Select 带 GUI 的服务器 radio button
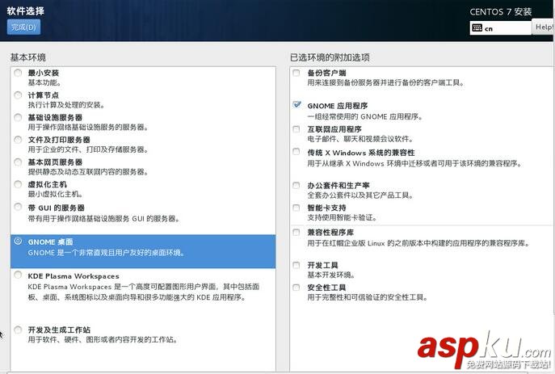Viewport: 555px width, 374px height. [18, 207]
